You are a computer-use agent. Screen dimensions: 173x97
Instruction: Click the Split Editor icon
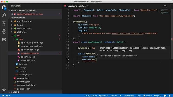click(165, 6)
